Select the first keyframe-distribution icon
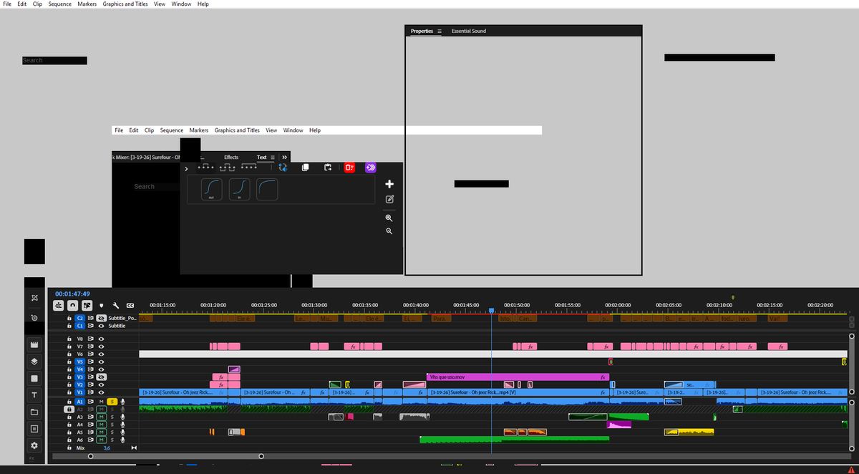 205,168
